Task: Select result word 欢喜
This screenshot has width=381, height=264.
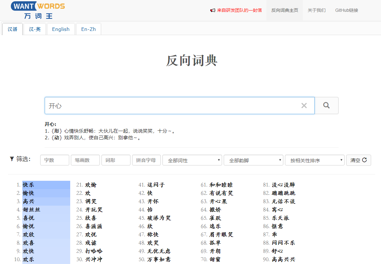Action: click(x=28, y=243)
